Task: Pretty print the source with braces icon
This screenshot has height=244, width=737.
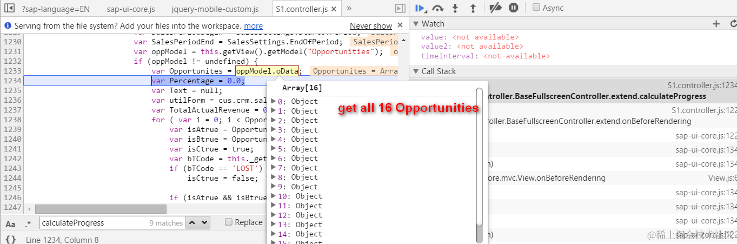Action: tap(10, 239)
